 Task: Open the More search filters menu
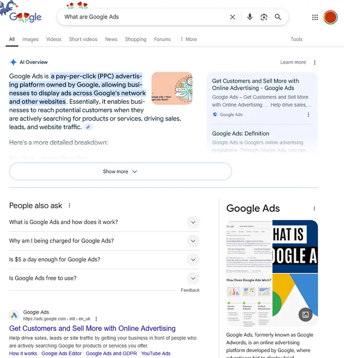189,39
